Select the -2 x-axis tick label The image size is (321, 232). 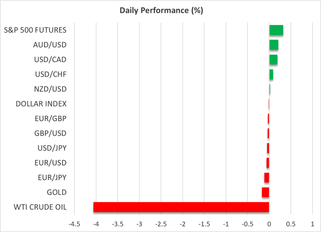[x=182, y=223]
